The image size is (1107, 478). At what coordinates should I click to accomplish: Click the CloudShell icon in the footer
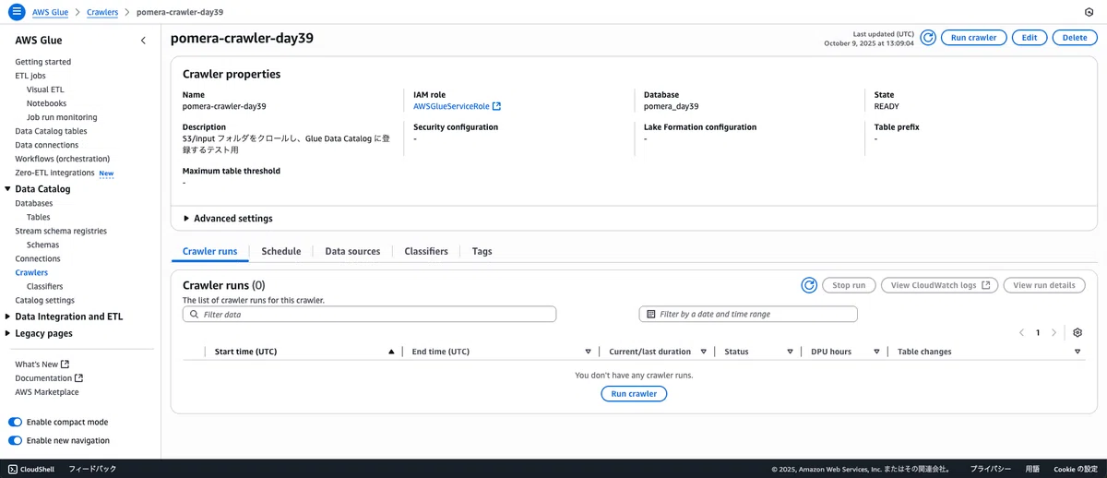(13, 469)
